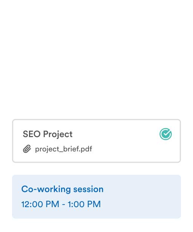
Task: Click the 12:00 PM start time
Action: coord(40,204)
